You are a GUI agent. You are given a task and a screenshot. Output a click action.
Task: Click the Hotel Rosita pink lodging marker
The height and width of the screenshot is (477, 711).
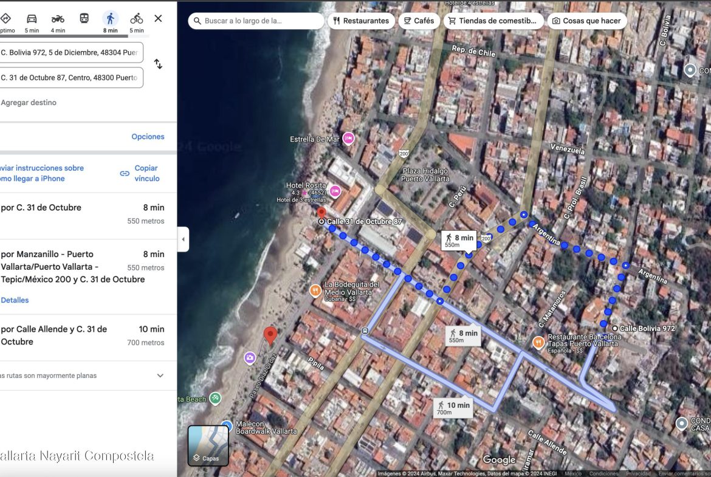coord(335,191)
